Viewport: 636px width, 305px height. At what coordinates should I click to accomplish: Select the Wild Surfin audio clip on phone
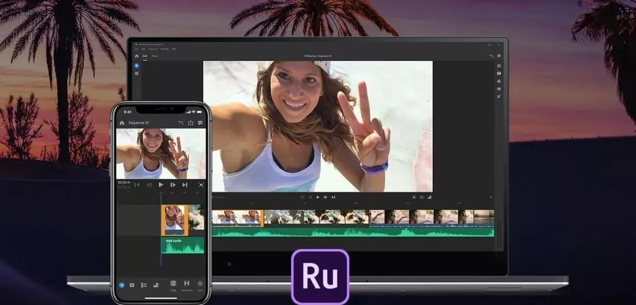(183, 245)
